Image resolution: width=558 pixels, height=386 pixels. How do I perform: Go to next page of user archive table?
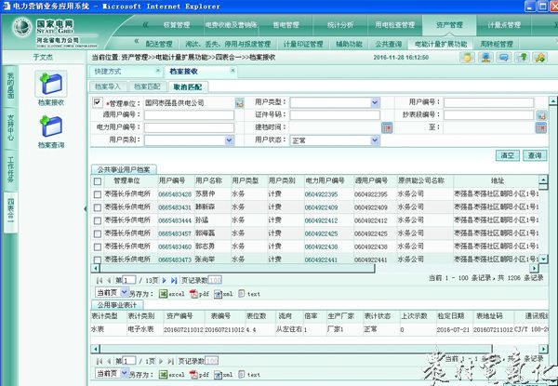click(x=164, y=279)
